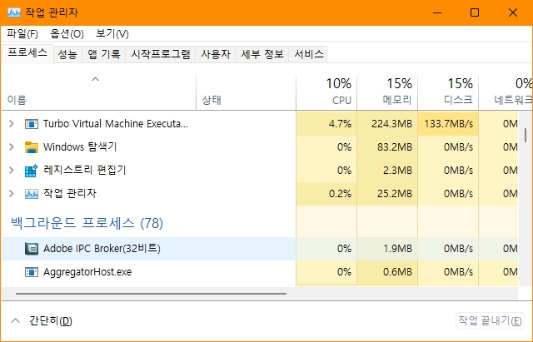
Task: Click the Turbo Virtual Machine process icon
Action: point(32,124)
